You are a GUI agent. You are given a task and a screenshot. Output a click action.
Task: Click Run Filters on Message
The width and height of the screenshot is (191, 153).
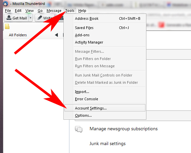[105, 66]
